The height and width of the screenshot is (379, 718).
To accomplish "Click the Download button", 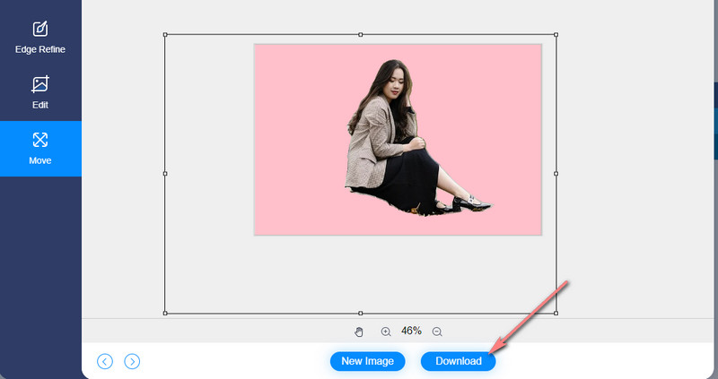I will coord(459,362).
